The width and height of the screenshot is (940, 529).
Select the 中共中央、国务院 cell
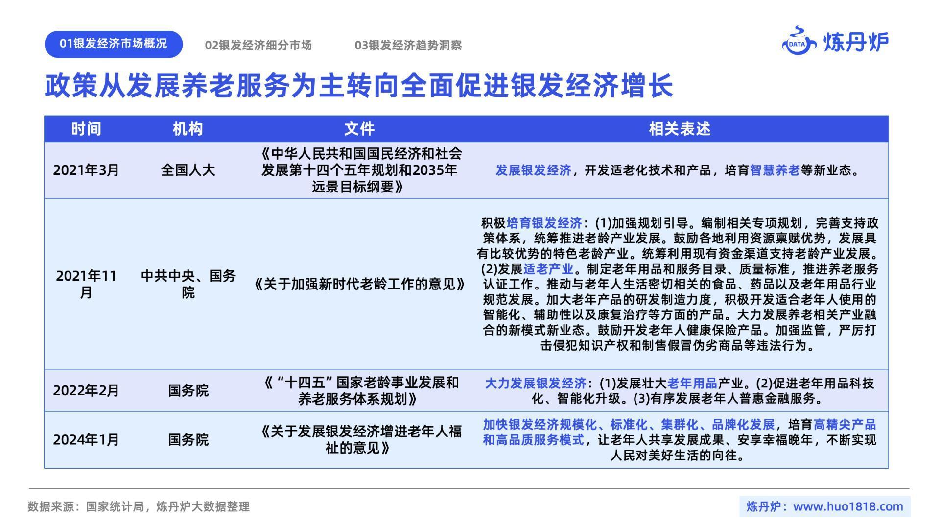(x=188, y=284)
